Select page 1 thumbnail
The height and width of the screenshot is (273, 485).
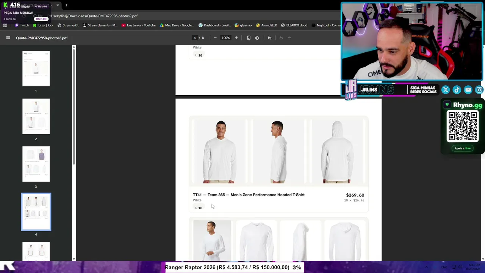pyautogui.click(x=36, y=69)
